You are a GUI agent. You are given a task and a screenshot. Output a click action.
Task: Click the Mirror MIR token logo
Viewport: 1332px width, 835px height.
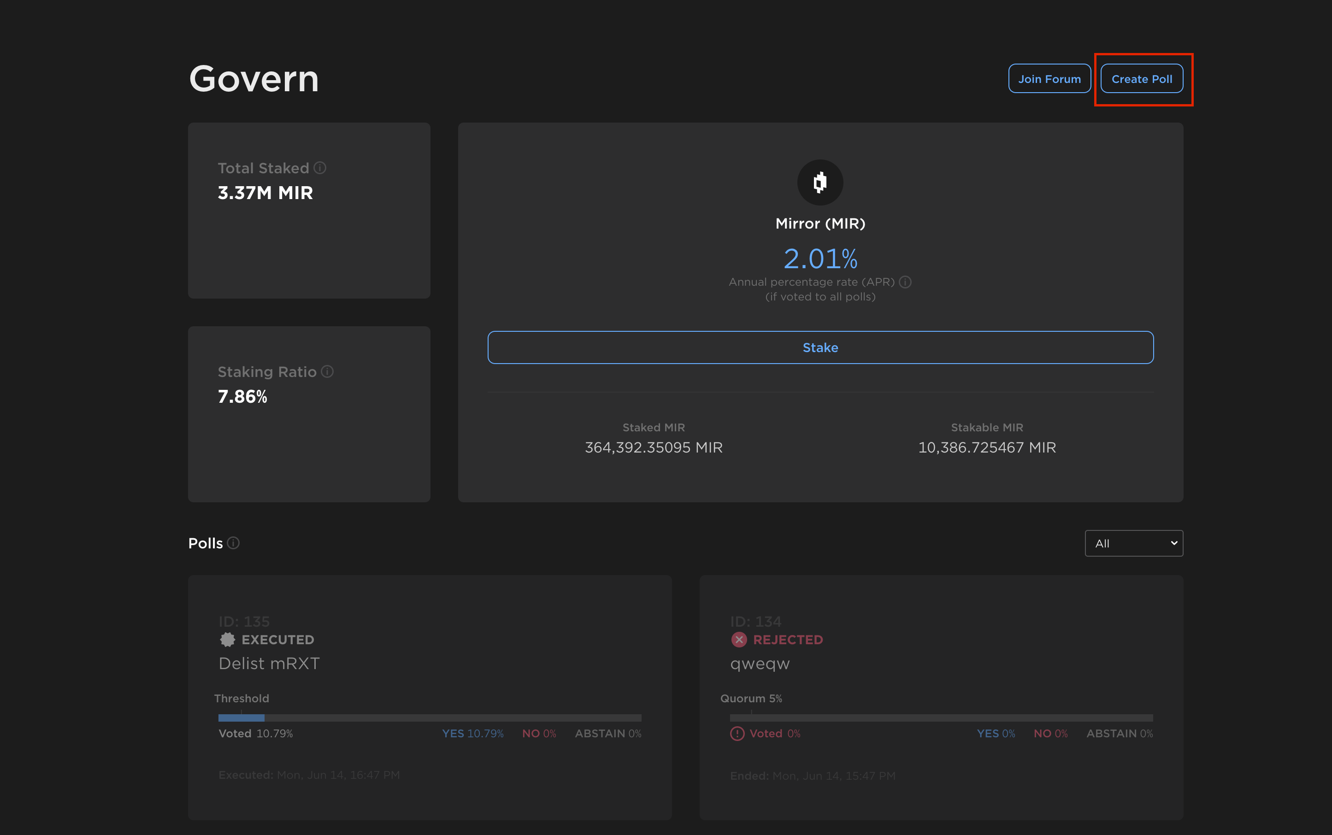820,182
